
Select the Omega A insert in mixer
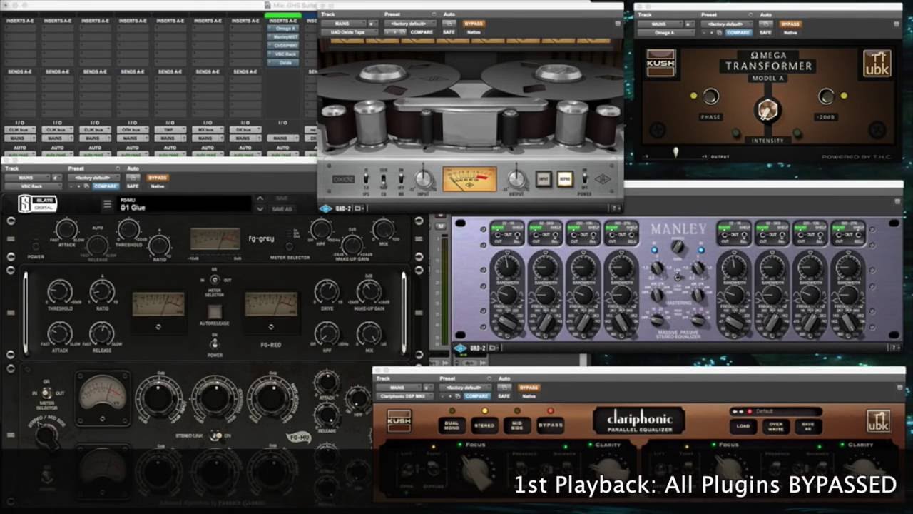click(284, 29)
